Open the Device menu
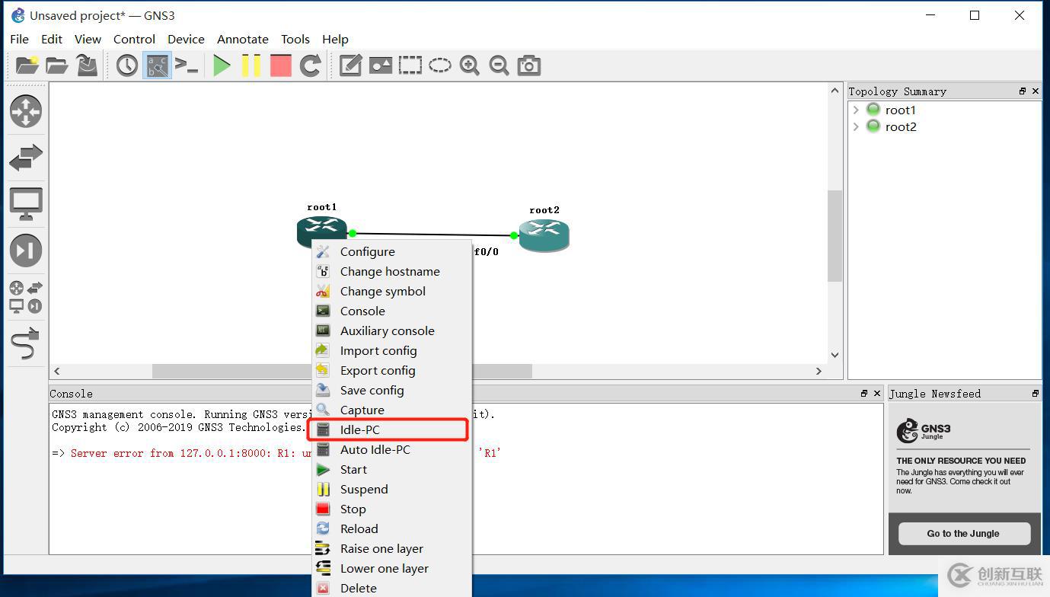Image resolution: width=1050 pixels, height=597 pixels. [x=186, y=39]
